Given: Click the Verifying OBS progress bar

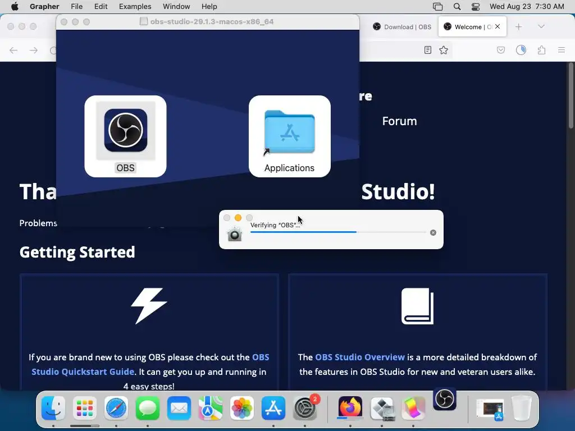Looking at the screenshot, I should coord(337,232).
